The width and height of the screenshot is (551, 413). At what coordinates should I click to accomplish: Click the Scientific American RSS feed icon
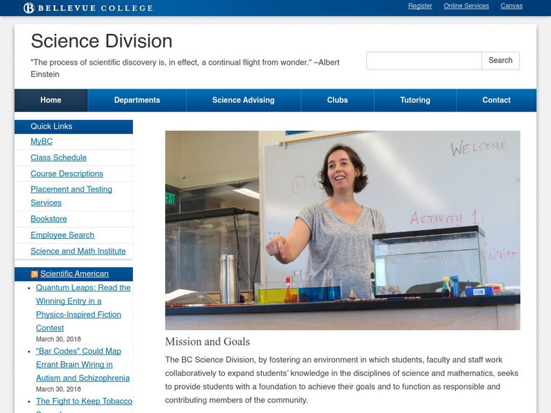click(x=34, y=274)
